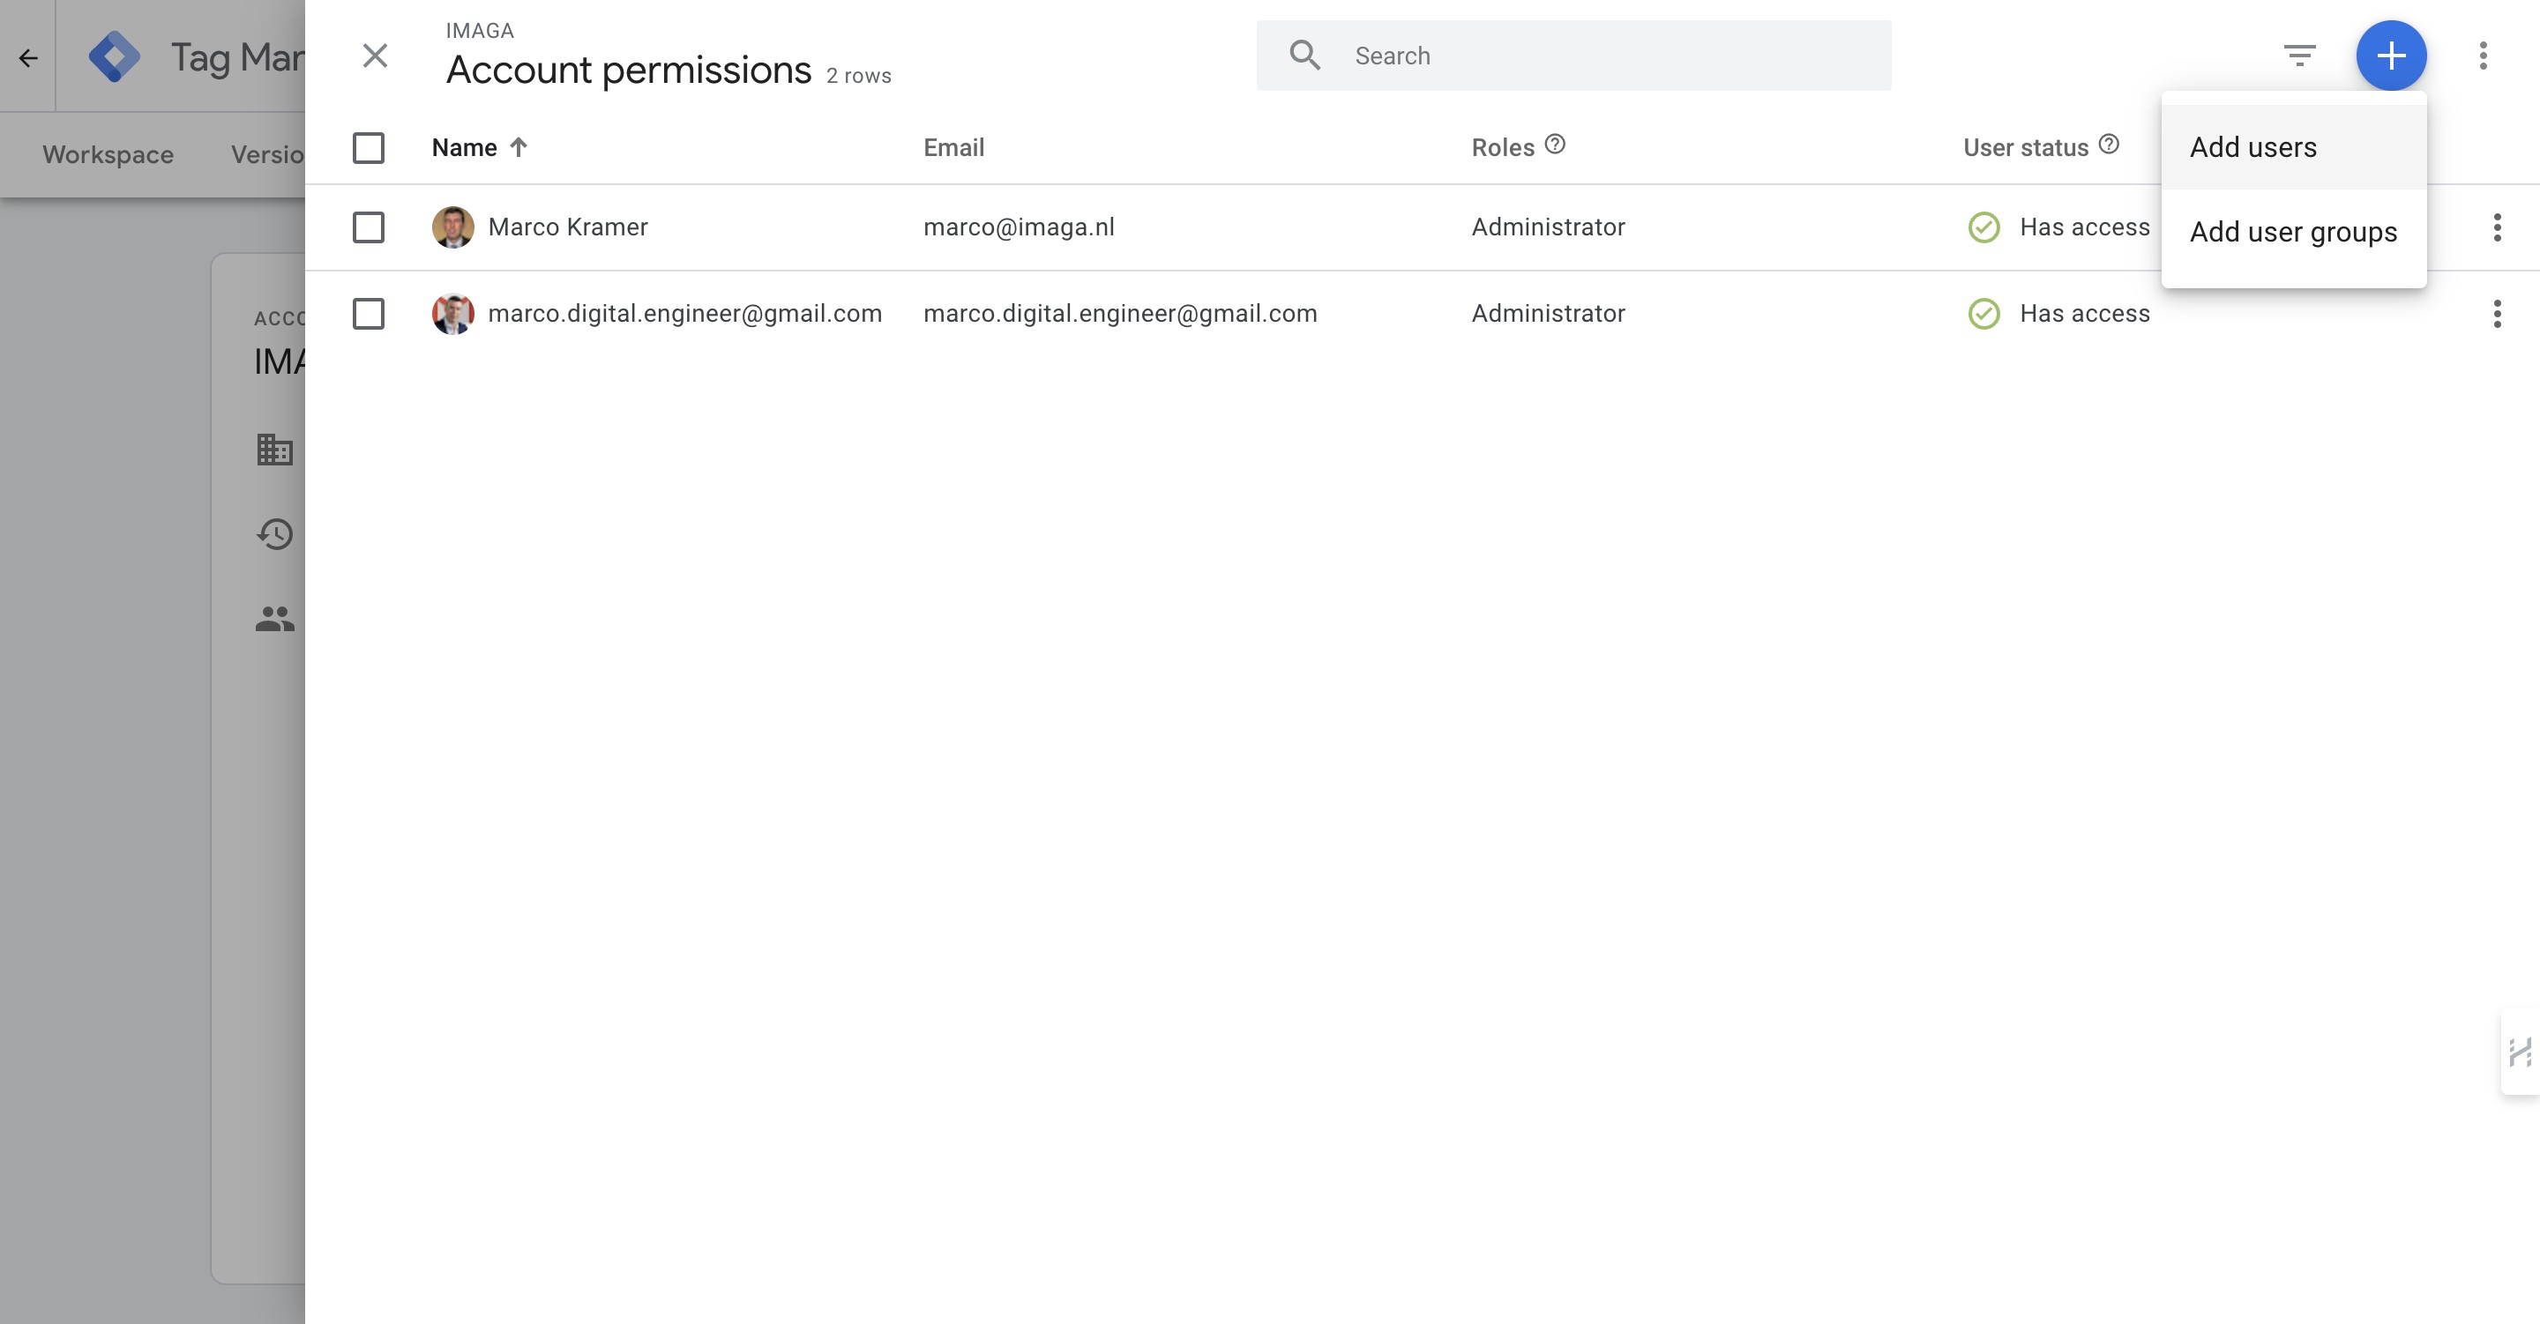Open more options for marco.digital.engineer row

[x=2497, y=314]
